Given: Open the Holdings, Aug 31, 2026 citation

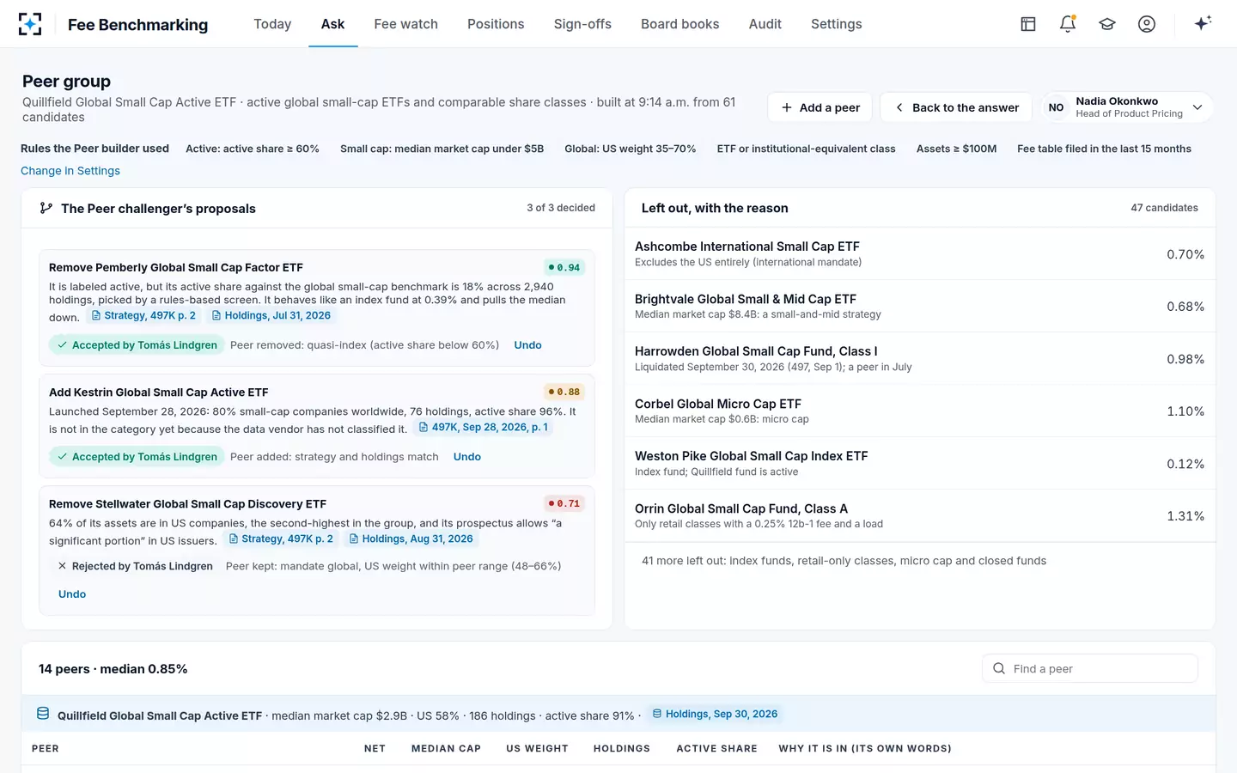Looking at the screenshot, I should (x=410, y=539).
